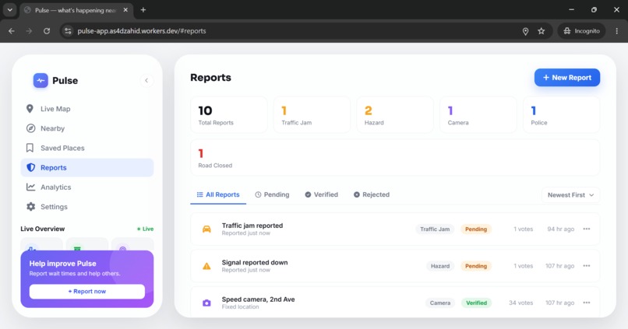Viewport: 628px width, 329px height.
Task: Click the Reports shield icon
Action: (30, 167)
